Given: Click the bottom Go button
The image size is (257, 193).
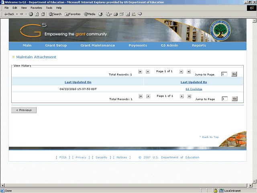Looking at the screenshot, I should [x=235, y=99].
